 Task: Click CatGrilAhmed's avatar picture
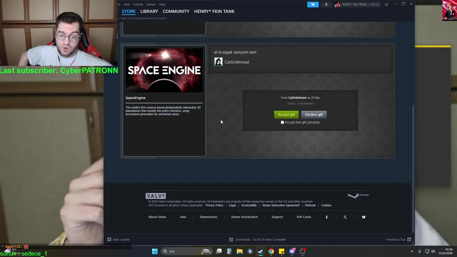218,62
